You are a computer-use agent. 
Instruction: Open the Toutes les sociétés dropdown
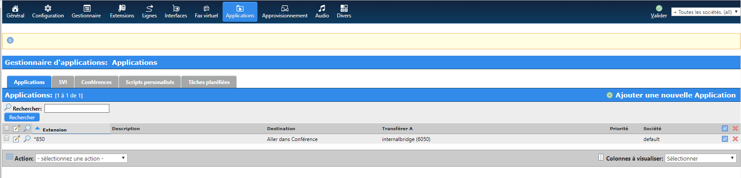(x=705, y=12)
